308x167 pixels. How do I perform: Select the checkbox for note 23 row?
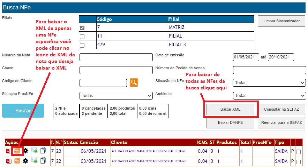[x=298, y=152]
